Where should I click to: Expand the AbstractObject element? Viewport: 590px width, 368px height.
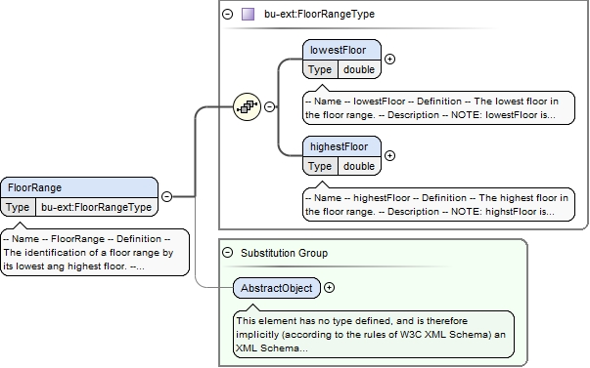point(329,288)
